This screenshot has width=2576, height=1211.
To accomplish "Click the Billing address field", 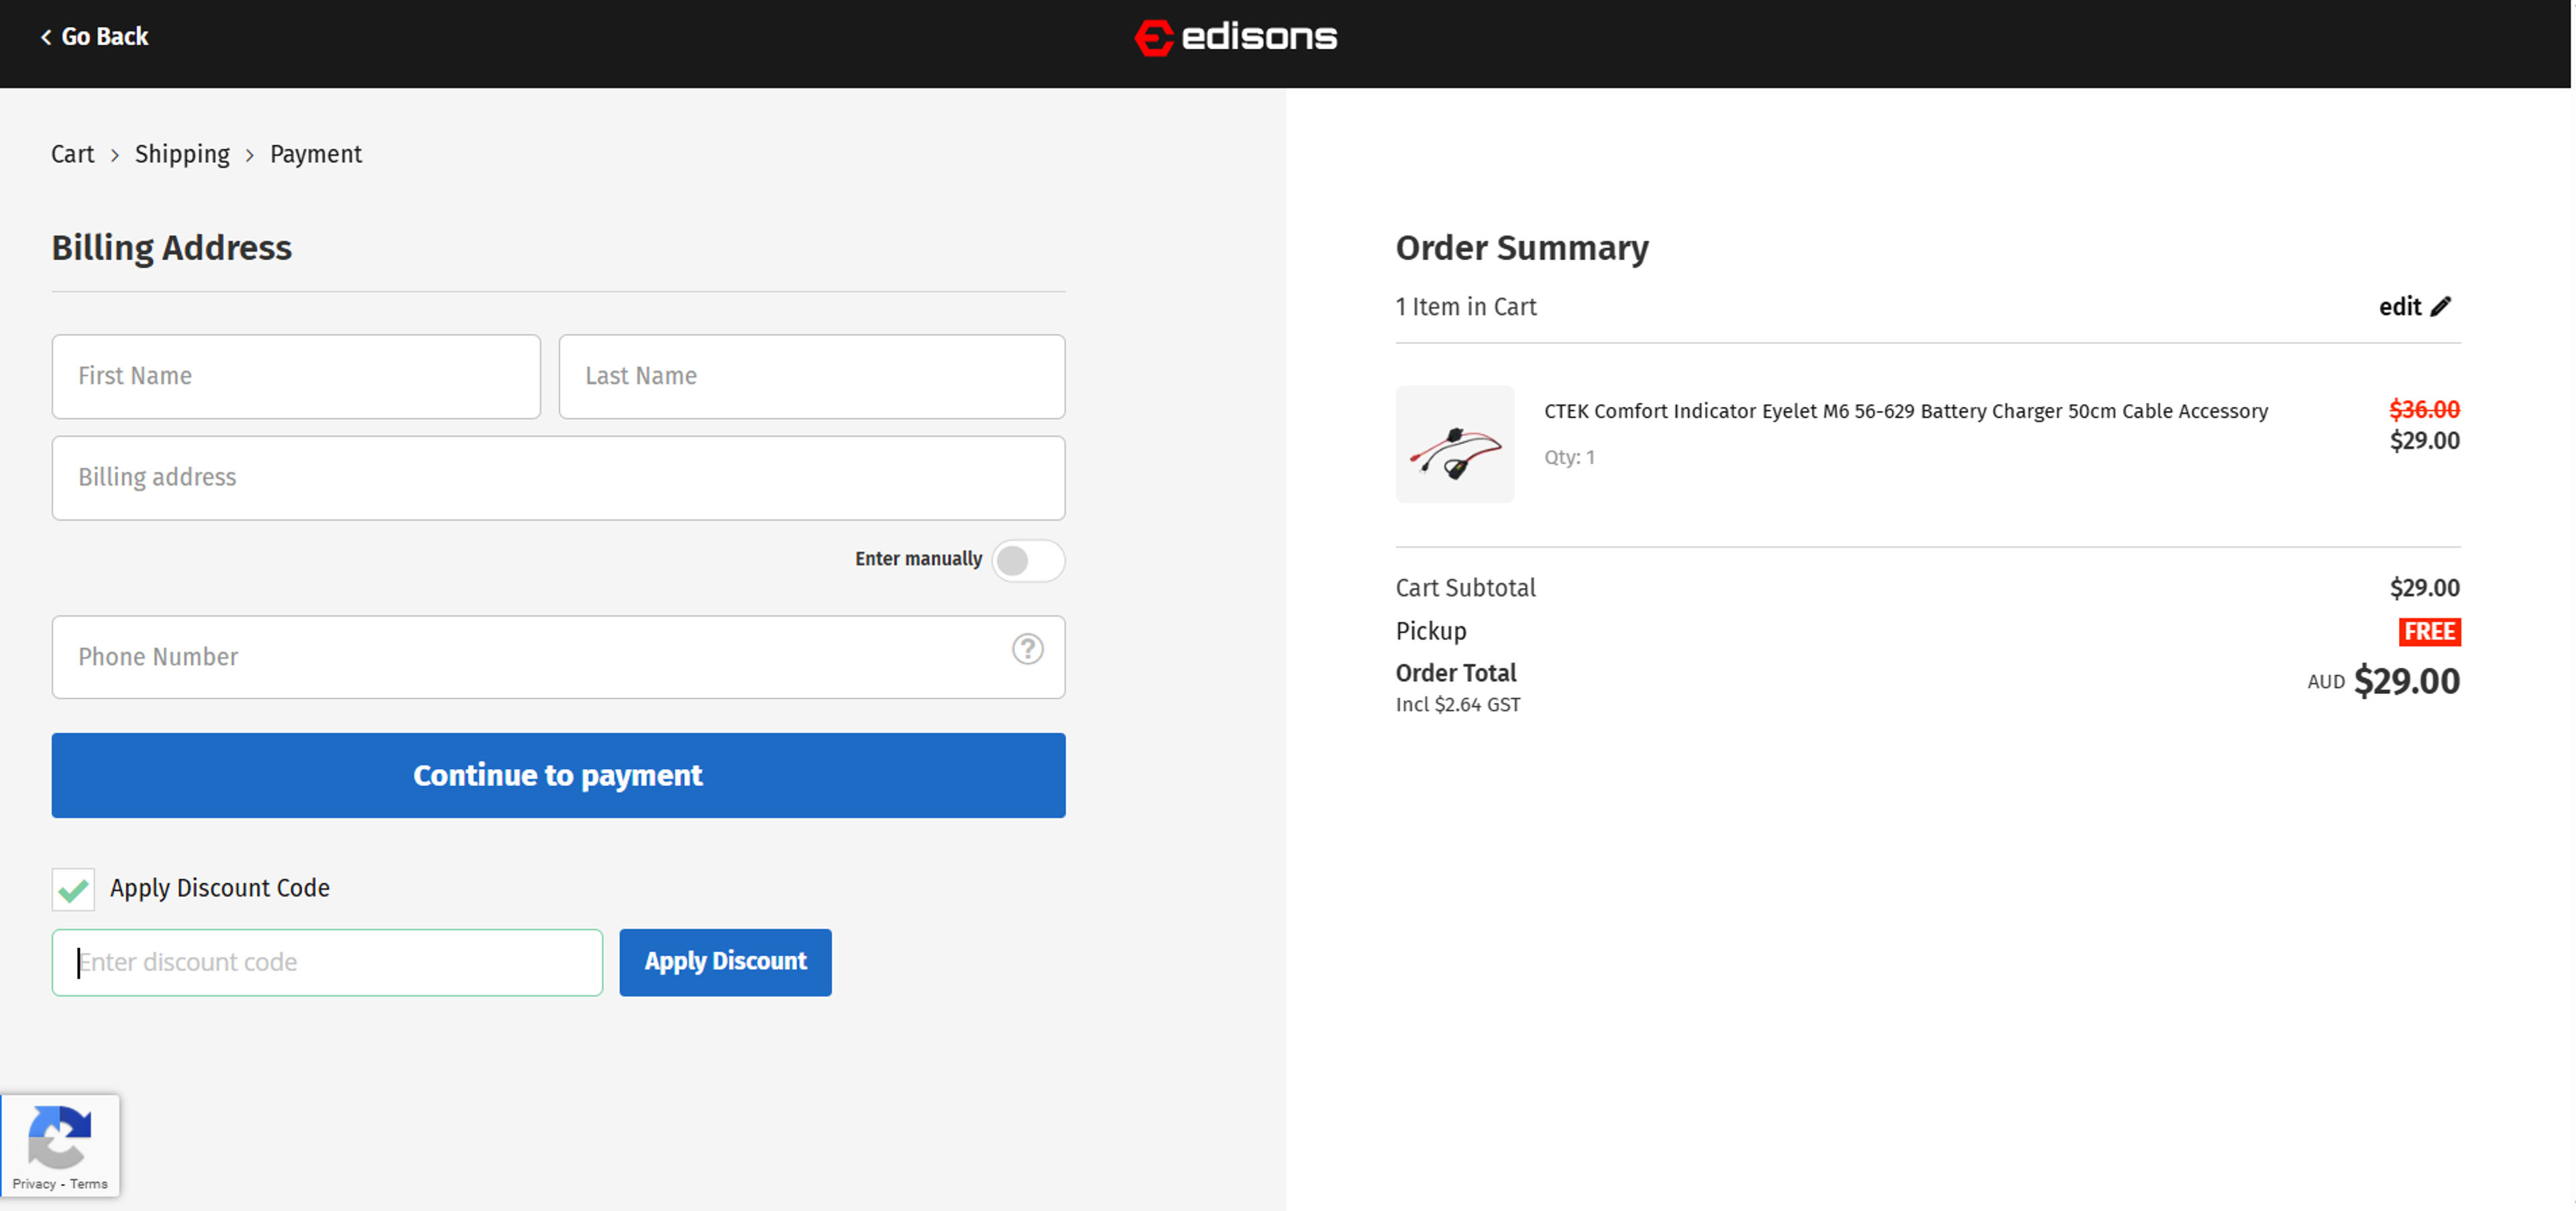I will click(558, 477).
